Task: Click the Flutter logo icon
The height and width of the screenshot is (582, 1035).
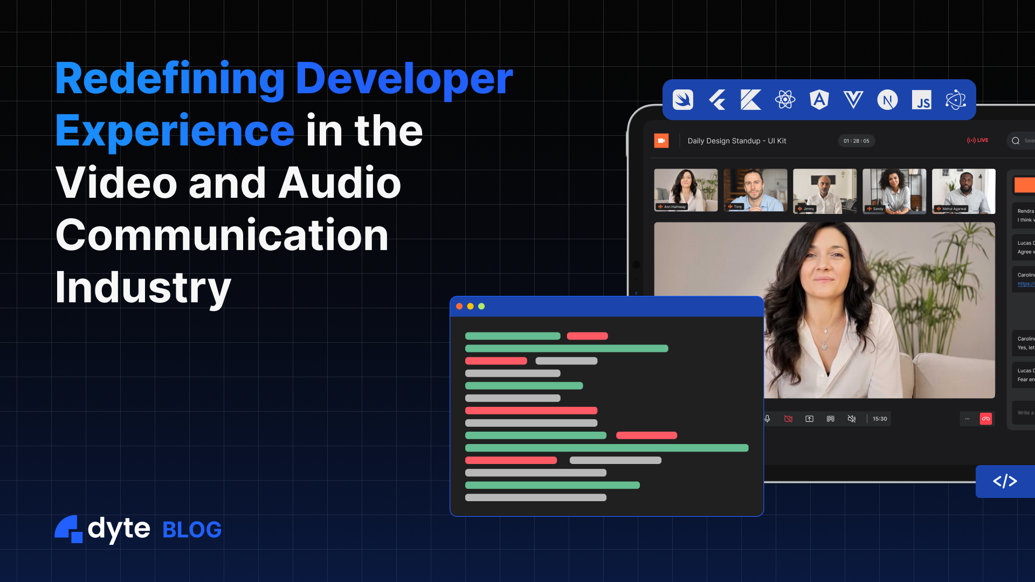Action: point(717,100)
